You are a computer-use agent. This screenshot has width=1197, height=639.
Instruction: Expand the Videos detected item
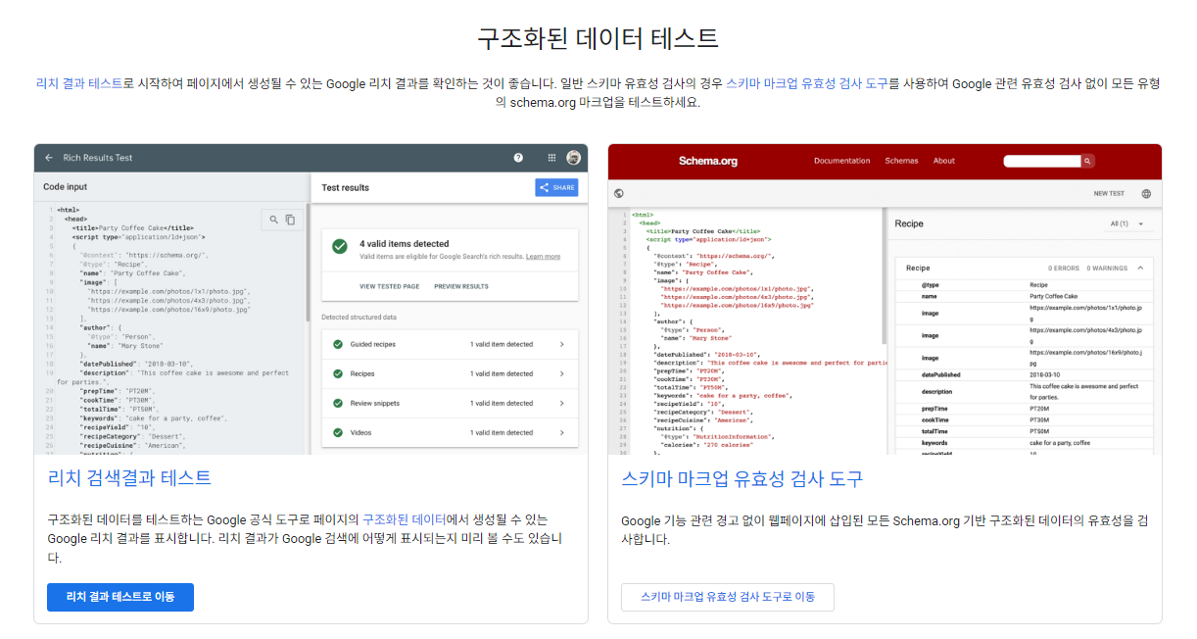point(561,431)
